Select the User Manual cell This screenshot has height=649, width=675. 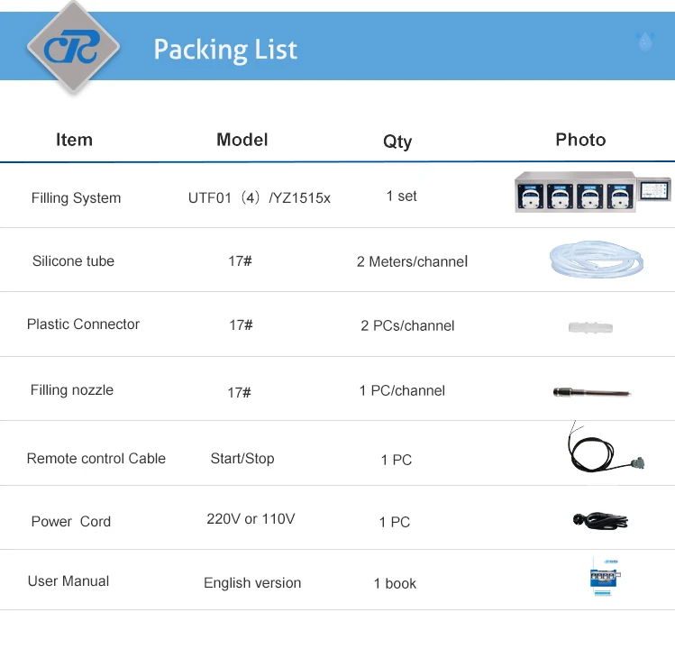68,581
